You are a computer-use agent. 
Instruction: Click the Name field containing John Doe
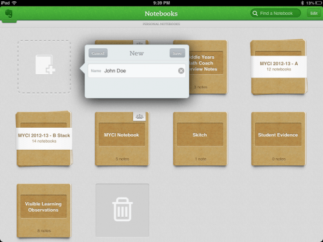(137, 70)
